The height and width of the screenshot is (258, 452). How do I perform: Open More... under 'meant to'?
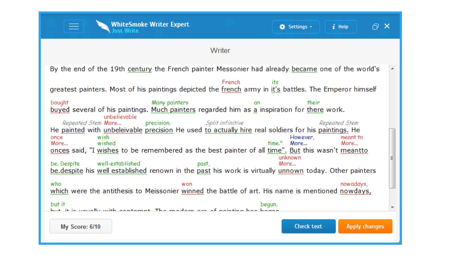pyautogui.click(x=349, y=143)
